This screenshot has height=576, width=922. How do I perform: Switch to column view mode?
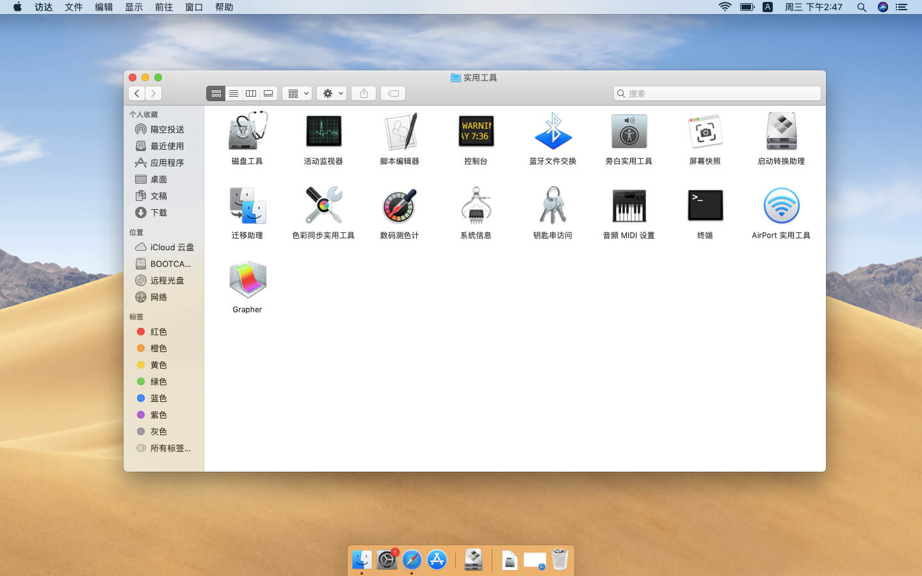coord(251,93)
